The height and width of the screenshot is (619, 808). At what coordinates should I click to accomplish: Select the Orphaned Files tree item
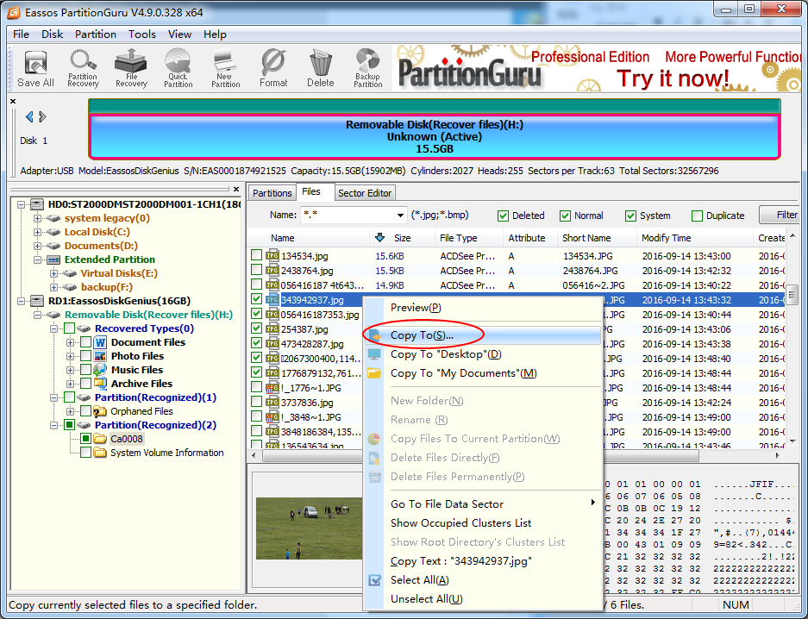tap(141, 411)
